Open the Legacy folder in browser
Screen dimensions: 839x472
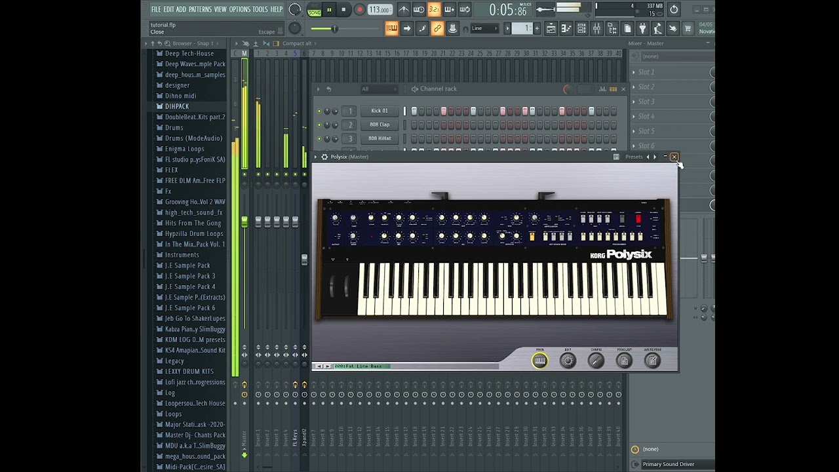174,361
